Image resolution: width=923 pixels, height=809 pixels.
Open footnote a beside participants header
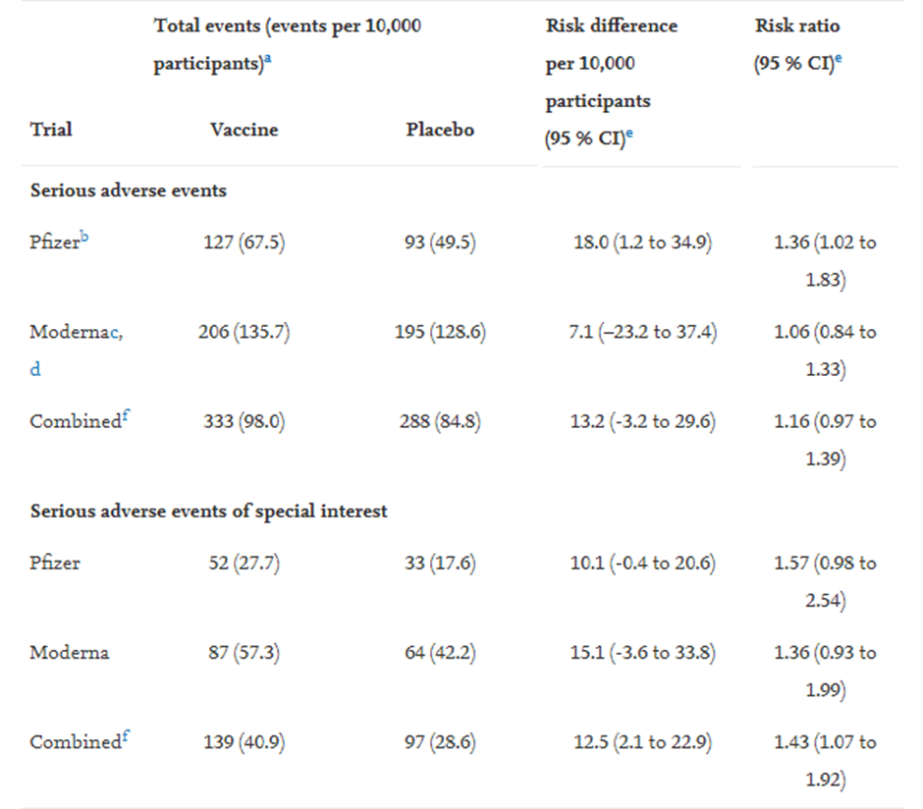point(268,59)
